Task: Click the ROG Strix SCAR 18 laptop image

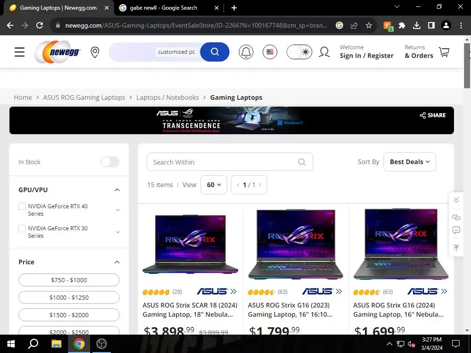Action: 190,244
